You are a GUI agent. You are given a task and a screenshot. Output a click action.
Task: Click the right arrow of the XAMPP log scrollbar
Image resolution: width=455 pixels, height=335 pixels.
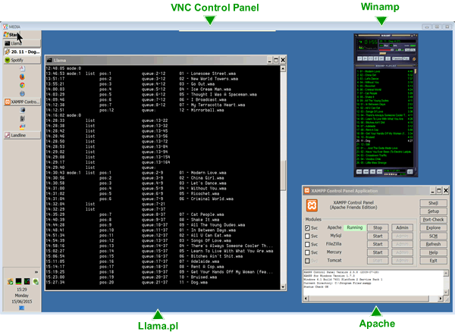(441, 298)
